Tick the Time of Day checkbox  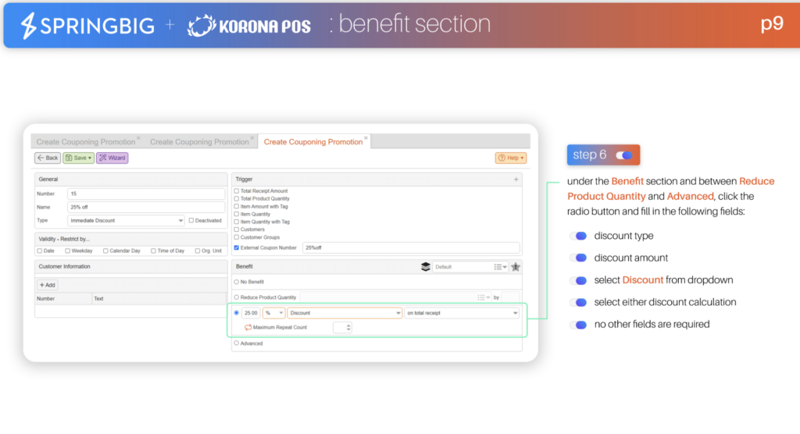153,251
